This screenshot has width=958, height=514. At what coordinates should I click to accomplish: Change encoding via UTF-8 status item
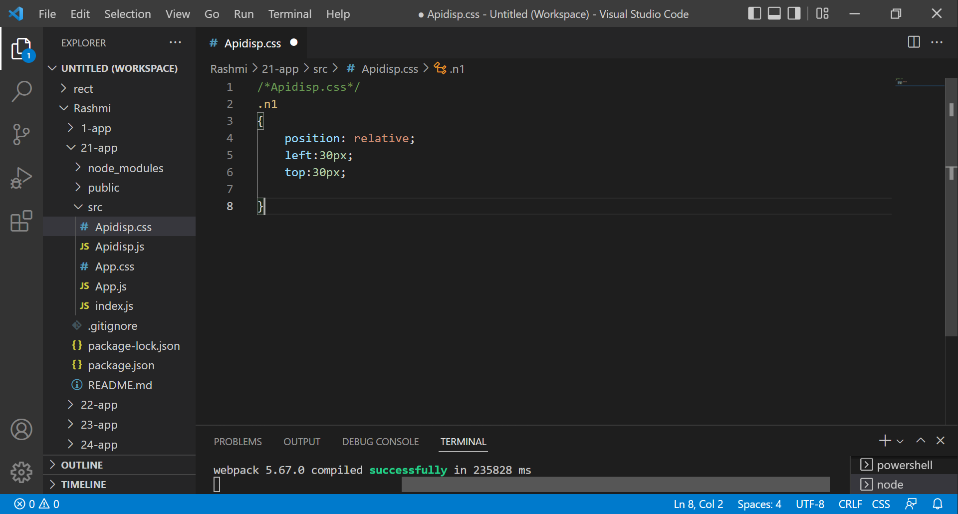click(810, 504)
